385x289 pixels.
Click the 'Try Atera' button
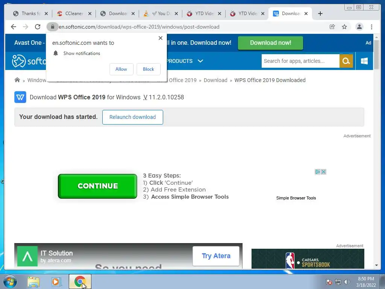pos(216,256)
